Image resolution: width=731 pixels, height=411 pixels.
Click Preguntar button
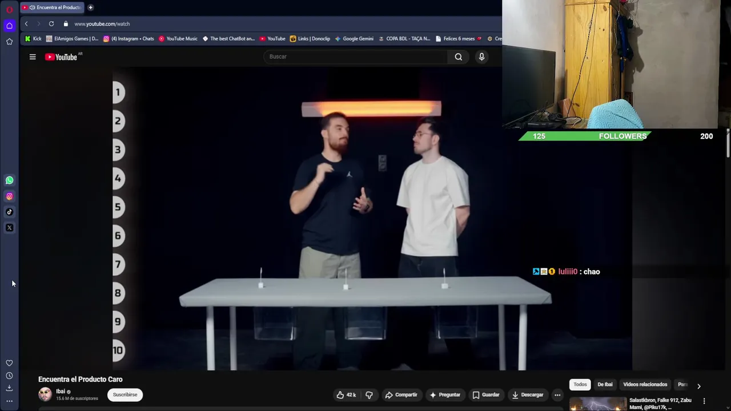pos(445,395)
